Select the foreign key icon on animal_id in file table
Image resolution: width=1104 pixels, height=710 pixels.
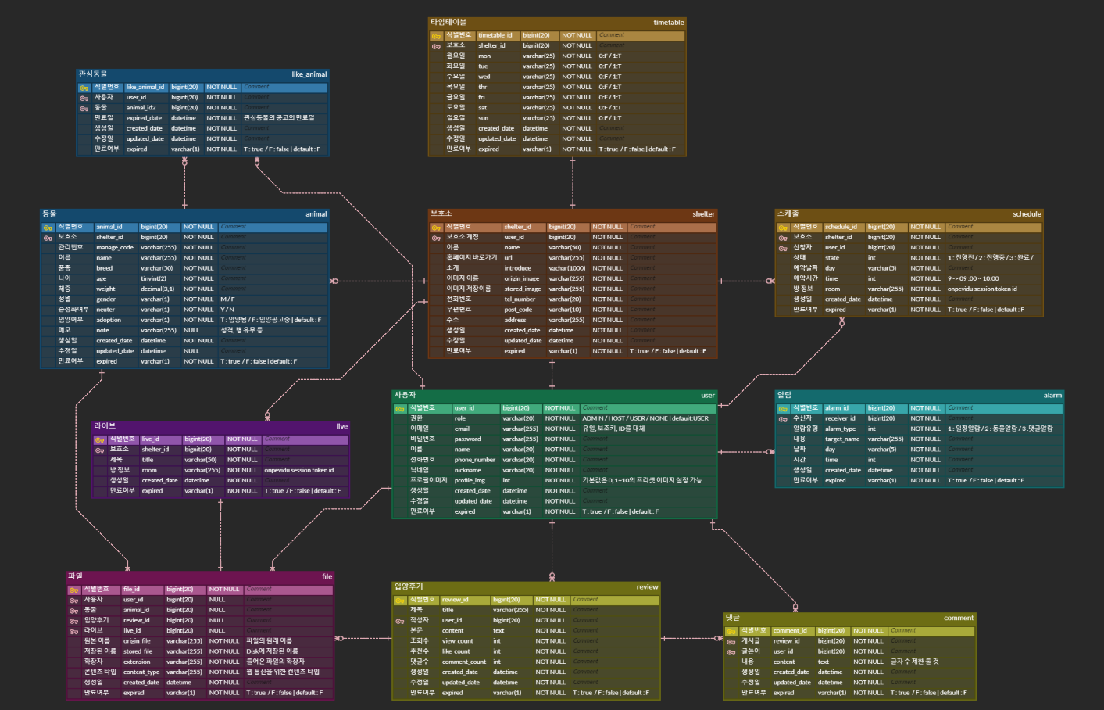74,609
